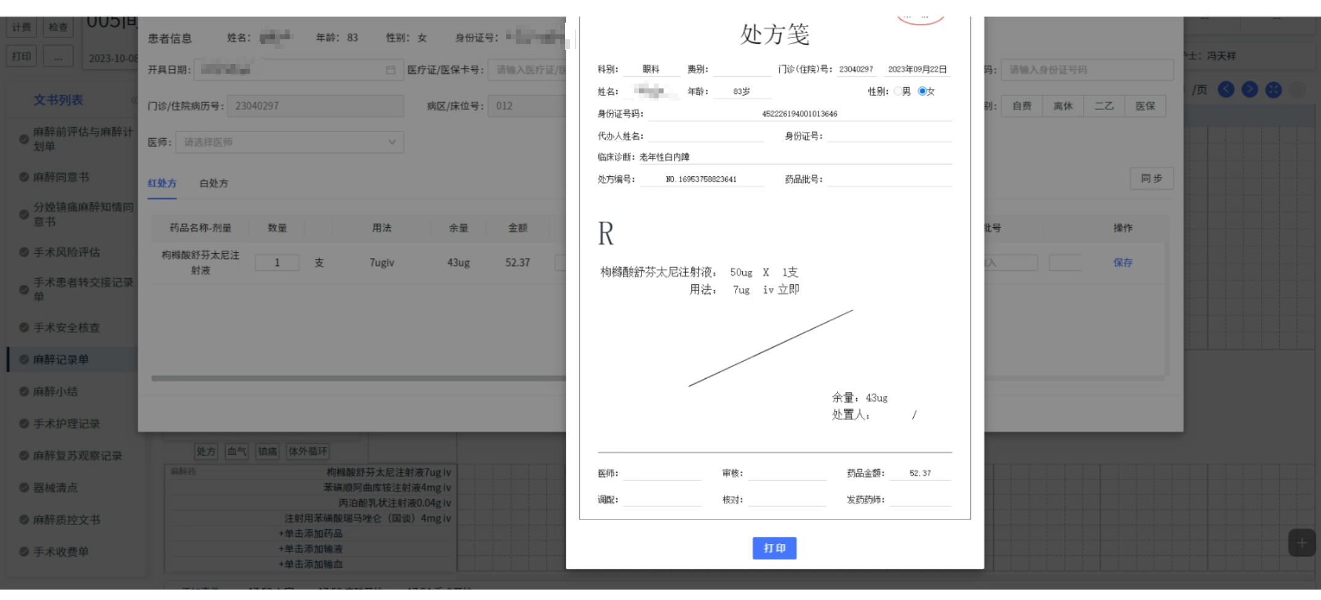1321x600 pixels.
Task: Click the plus button at bottom right
Action: click(x=1301, y=542)
